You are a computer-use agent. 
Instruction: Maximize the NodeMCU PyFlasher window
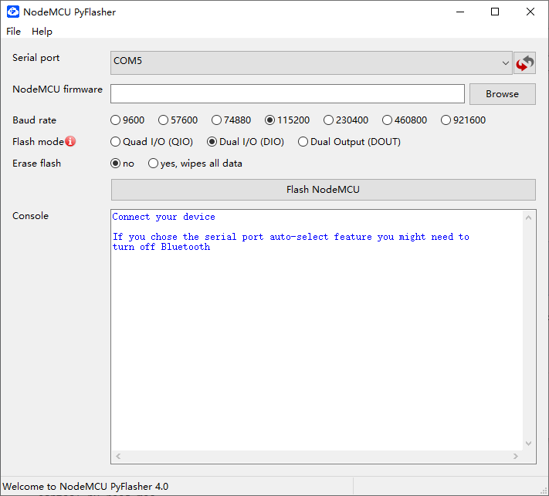pos(495,12)
